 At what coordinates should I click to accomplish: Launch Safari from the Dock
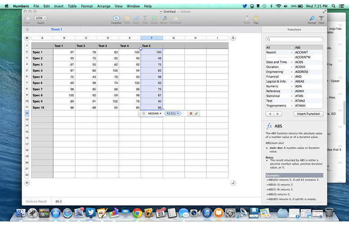pyautogui.click(x=68, y=213)
